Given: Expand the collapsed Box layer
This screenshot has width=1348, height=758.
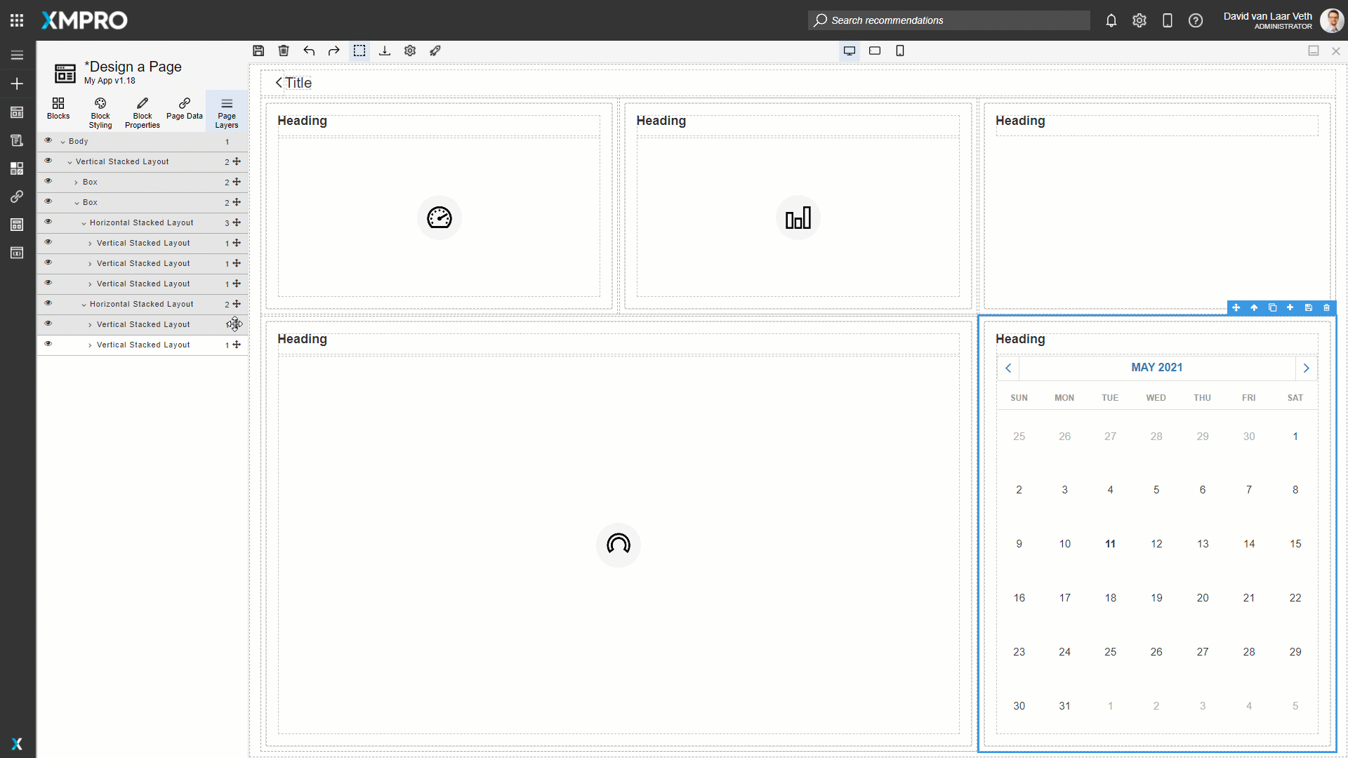Looking at the screenshot, I should tap(77, 182).
